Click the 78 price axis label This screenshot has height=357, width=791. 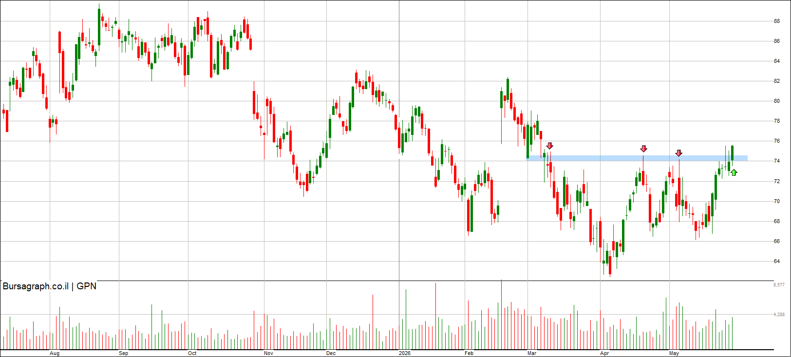[777, 121]
